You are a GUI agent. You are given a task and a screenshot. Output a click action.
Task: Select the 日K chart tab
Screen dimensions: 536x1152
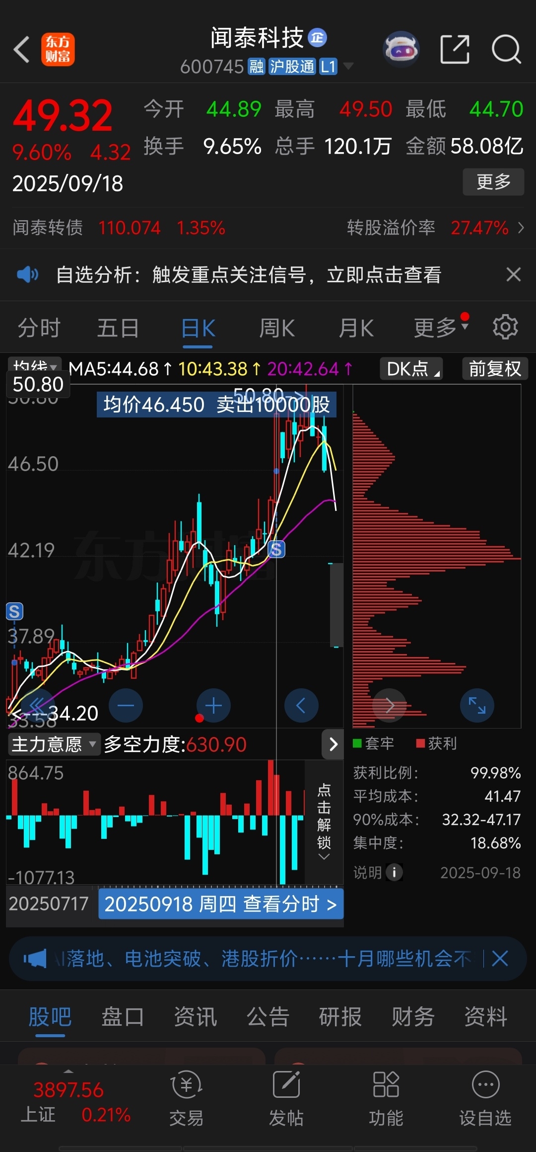click(198, 329)
